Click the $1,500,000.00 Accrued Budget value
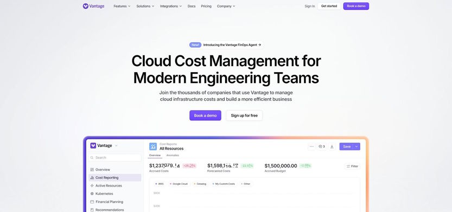 point(281,165)
